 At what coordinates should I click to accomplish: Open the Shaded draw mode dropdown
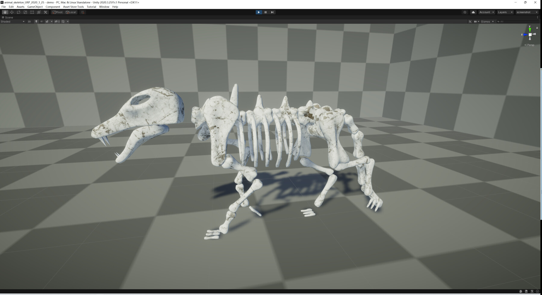(12, 21)
